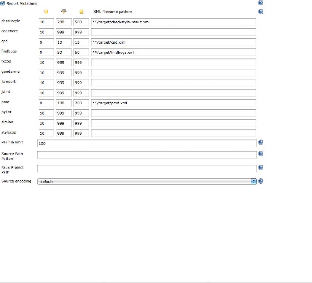Screen dimensions: 312x283
Task: Edit checkstyle XML filename pattern field
Action: click(x=174, y=22)
